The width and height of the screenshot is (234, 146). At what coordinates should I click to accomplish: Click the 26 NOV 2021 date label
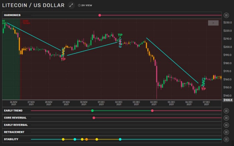[14, 103]
